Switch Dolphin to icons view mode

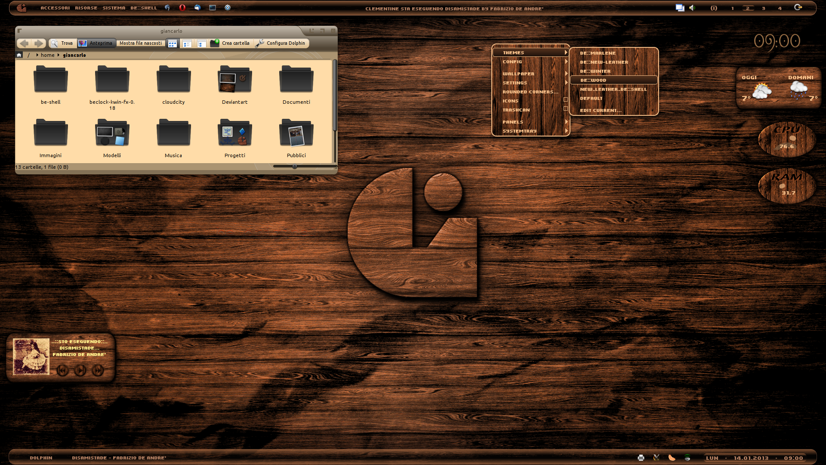pyautogui.click(x=173, y=43)
